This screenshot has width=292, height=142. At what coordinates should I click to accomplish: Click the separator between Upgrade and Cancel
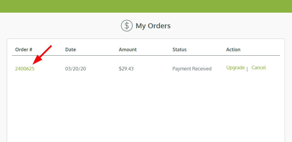point(247,69)
